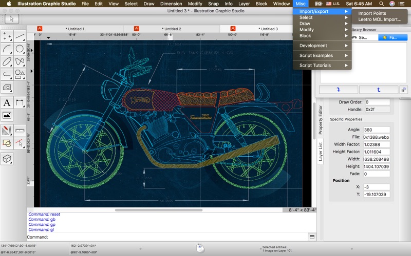Click the Draw Order field

(x=378, y=102)
